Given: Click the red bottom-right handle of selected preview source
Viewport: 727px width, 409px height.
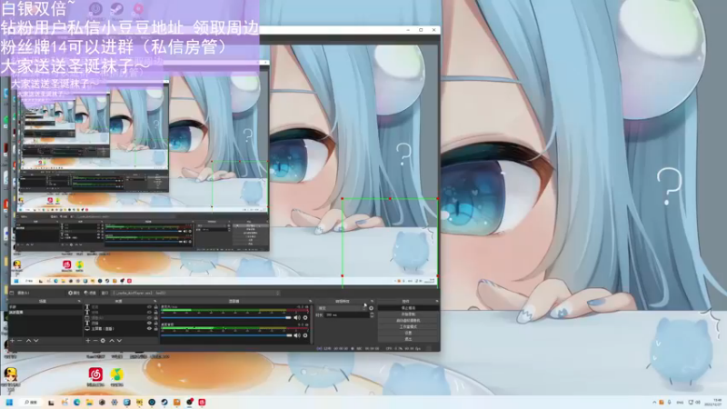Looking at the screenshot, I should pos(438,276).
